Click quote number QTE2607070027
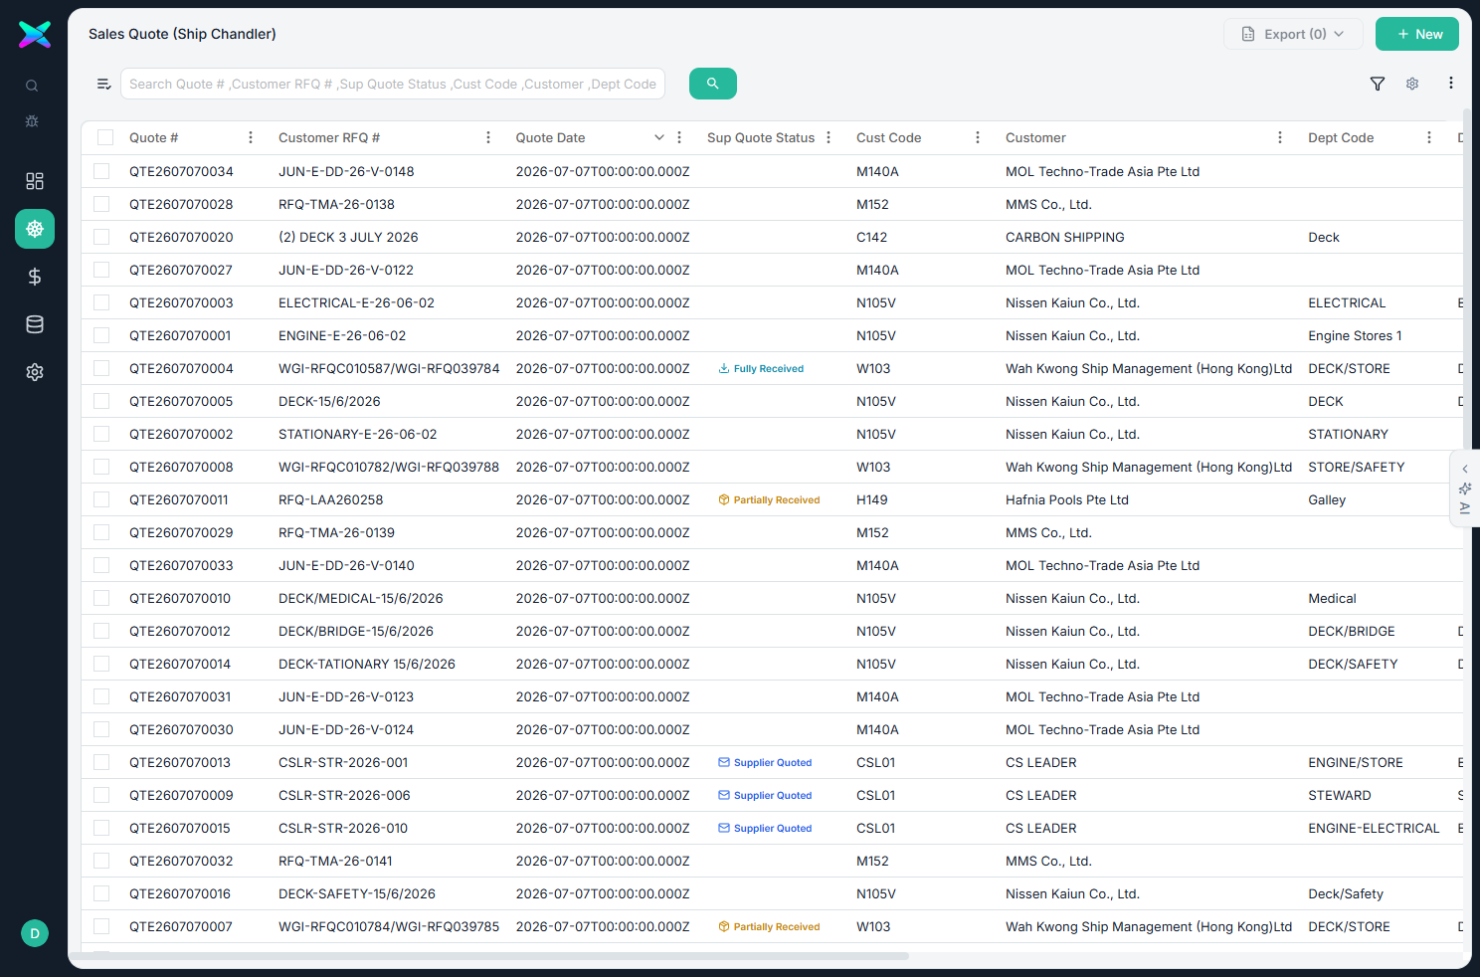 click(181, 270)
